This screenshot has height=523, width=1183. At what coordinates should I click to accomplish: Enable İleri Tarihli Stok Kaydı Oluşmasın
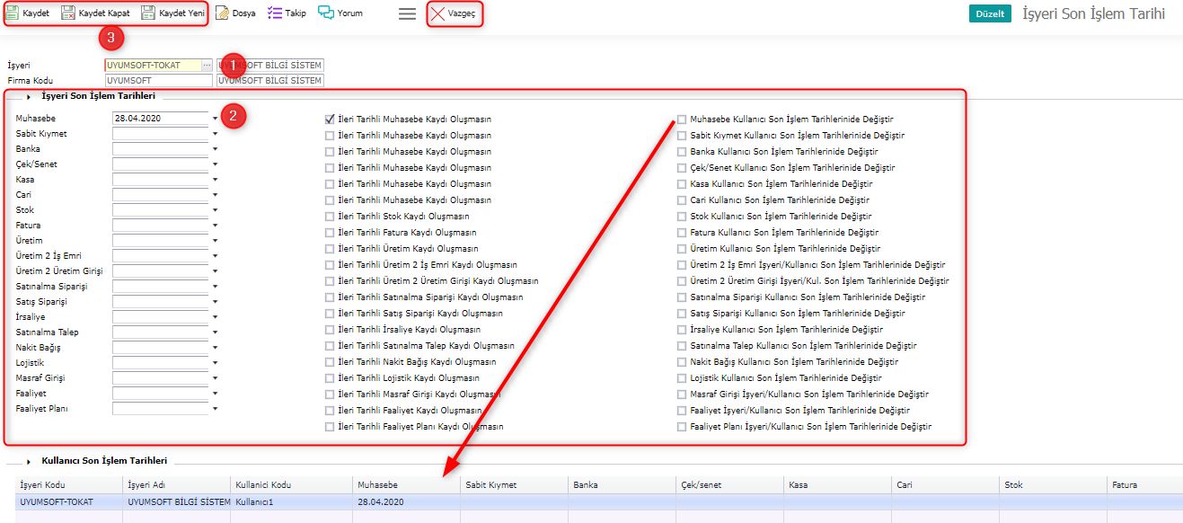coord(330,217)
